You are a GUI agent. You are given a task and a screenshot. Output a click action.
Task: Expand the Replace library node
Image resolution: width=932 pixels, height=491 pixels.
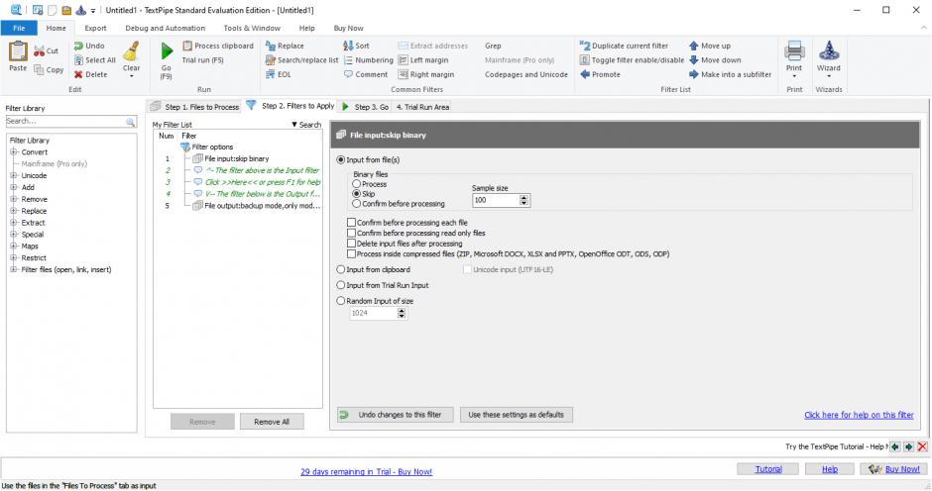[13, 211]
